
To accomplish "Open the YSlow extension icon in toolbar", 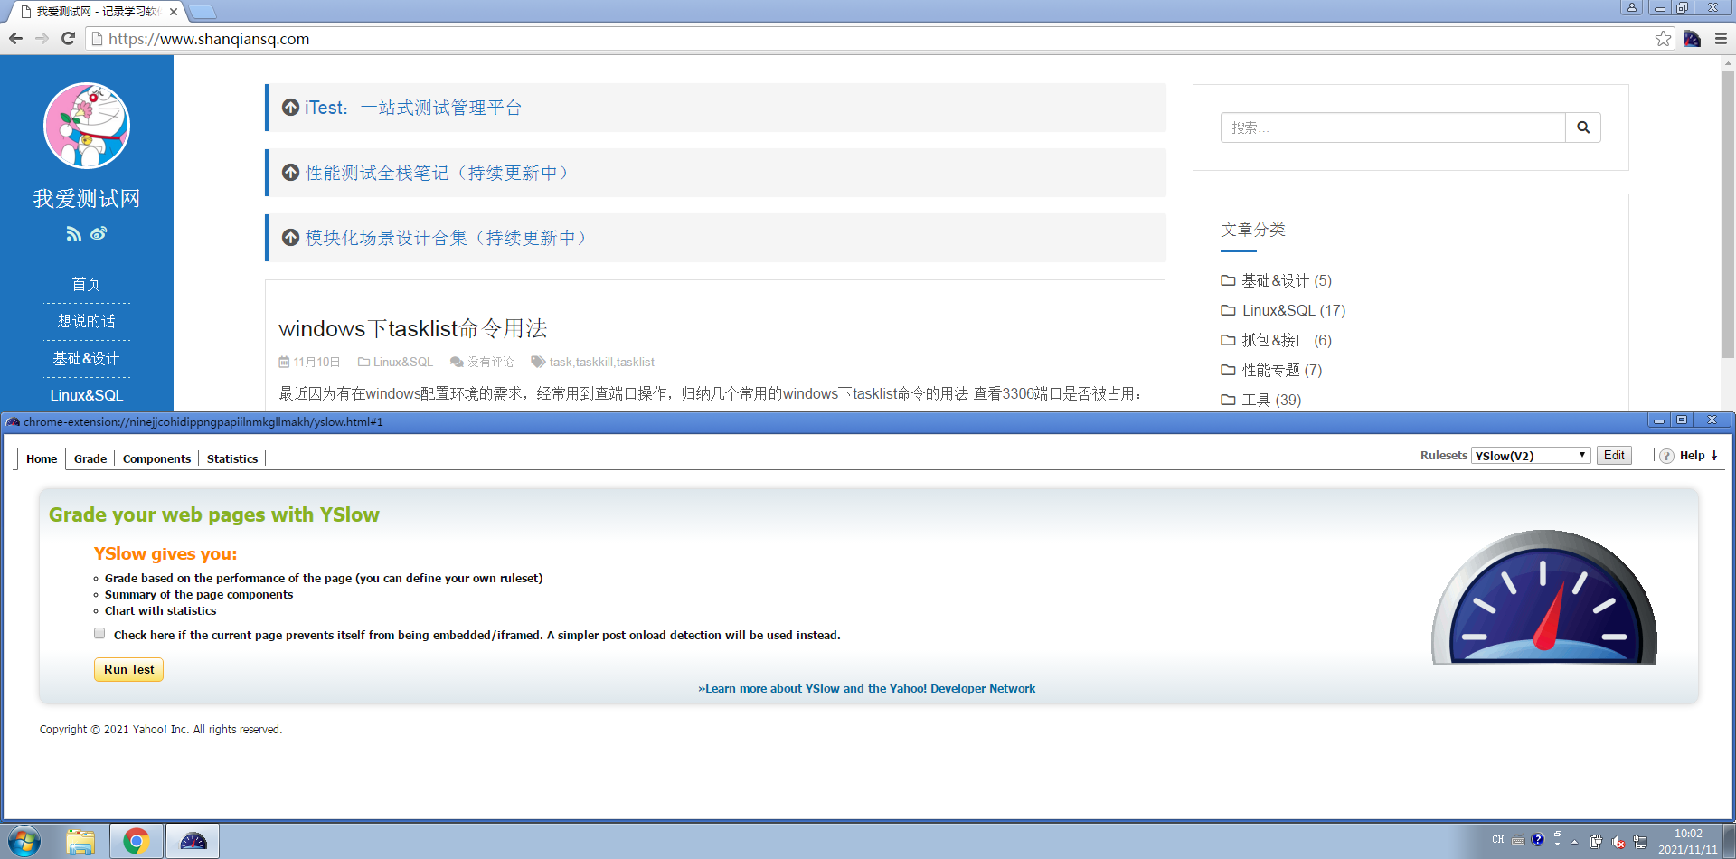I will (x=1692, y=39).
